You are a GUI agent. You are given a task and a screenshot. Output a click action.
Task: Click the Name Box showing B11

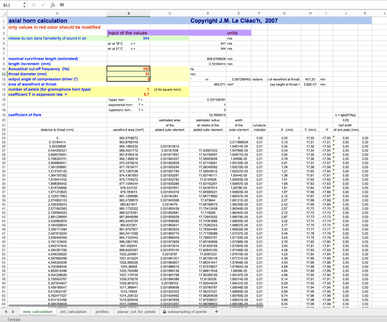coord(12,5)
